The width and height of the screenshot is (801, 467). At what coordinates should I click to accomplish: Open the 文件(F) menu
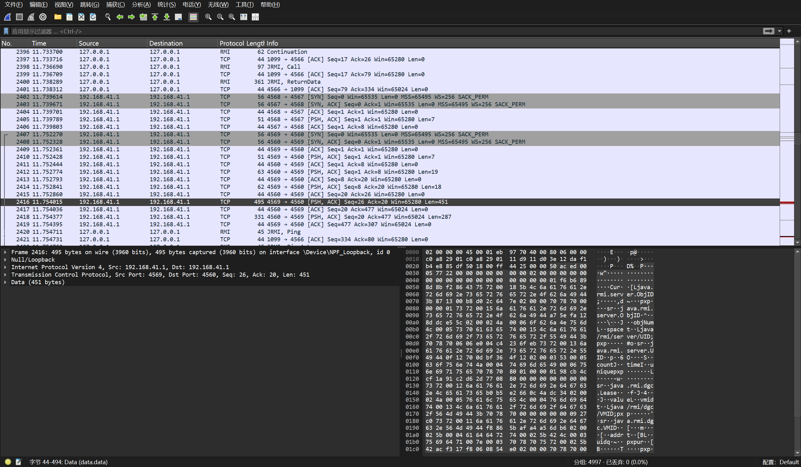[14, 4]
